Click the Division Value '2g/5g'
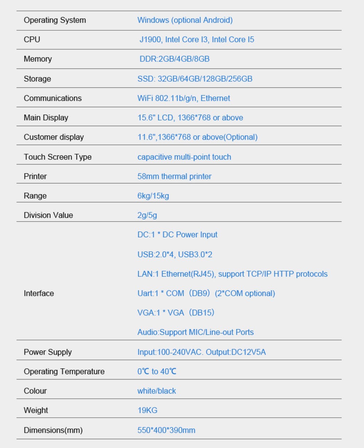This screenshot has width=364, height=448. [x=147, y=215]
